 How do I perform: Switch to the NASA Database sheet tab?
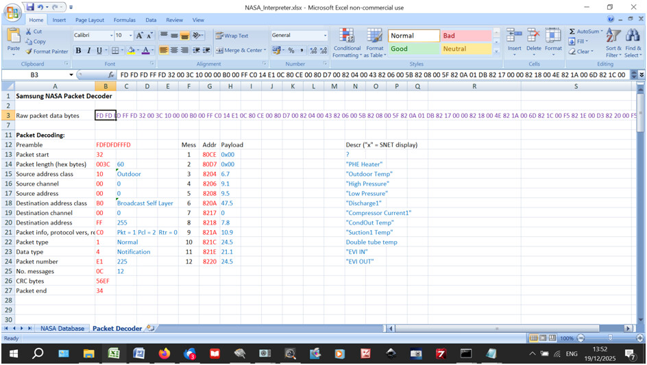(62, 329)
